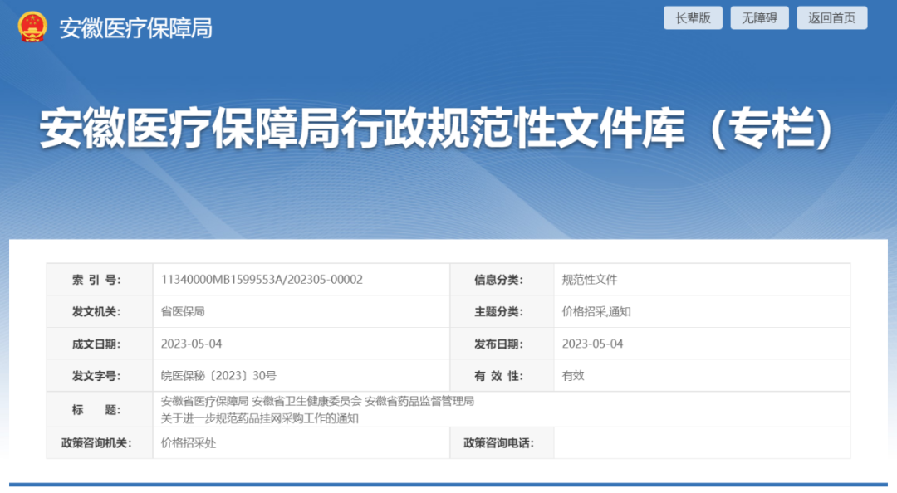This screenshot has height=493, width=897.
Task: Select the 有效 validity value
Action: 572,376
